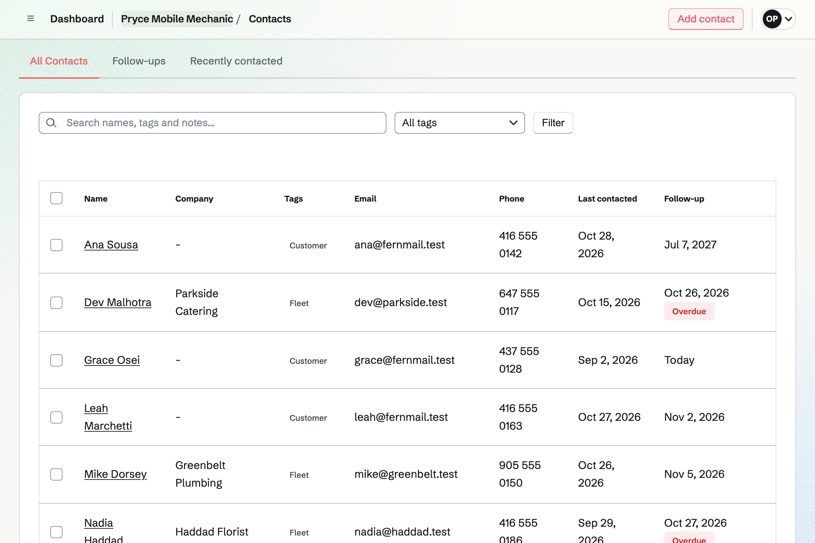The height and width of the screenshot is (543, 815).
Task: Open Mike Dorsey's contact page
Action: pos(115,474)
